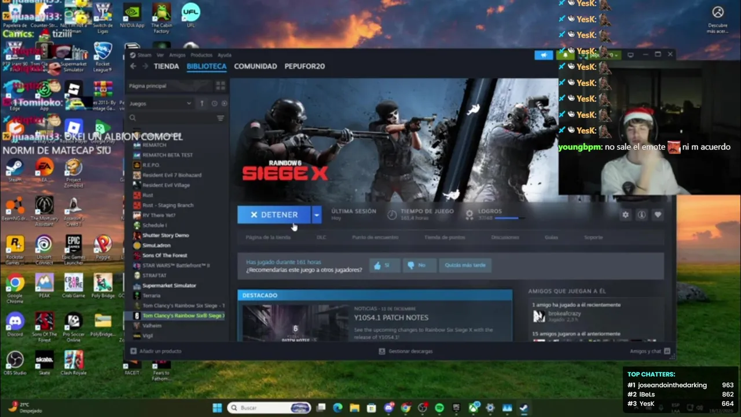Open the Productos menu
This screenshot has height=417, width=741.
point(201,55)
